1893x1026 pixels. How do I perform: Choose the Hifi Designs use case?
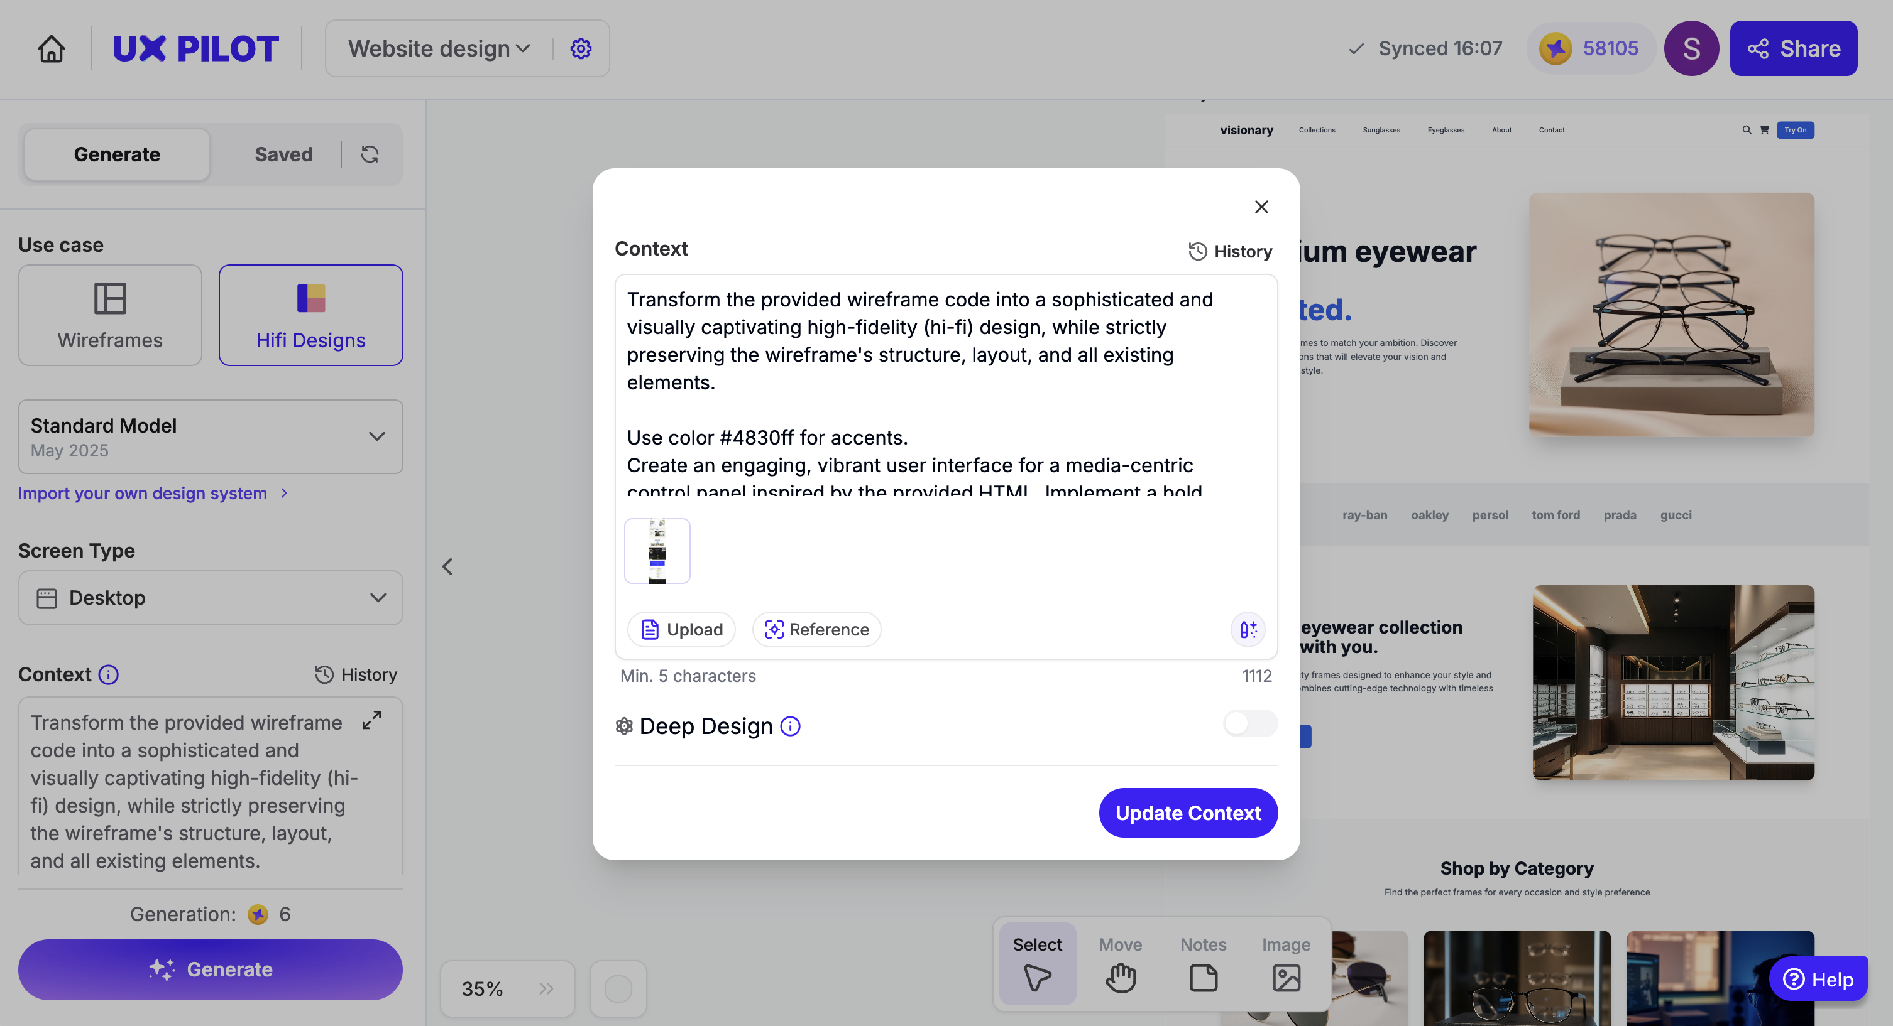[x=310, y=315]
